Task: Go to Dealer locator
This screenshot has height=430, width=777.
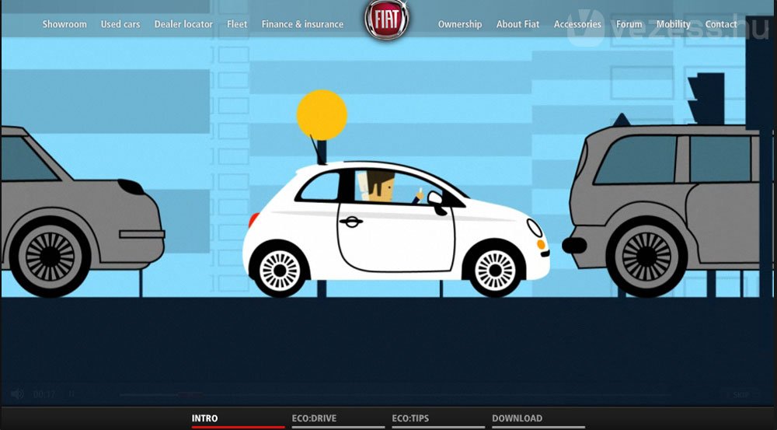Action: pyautogui.click(x=183, y=24)
